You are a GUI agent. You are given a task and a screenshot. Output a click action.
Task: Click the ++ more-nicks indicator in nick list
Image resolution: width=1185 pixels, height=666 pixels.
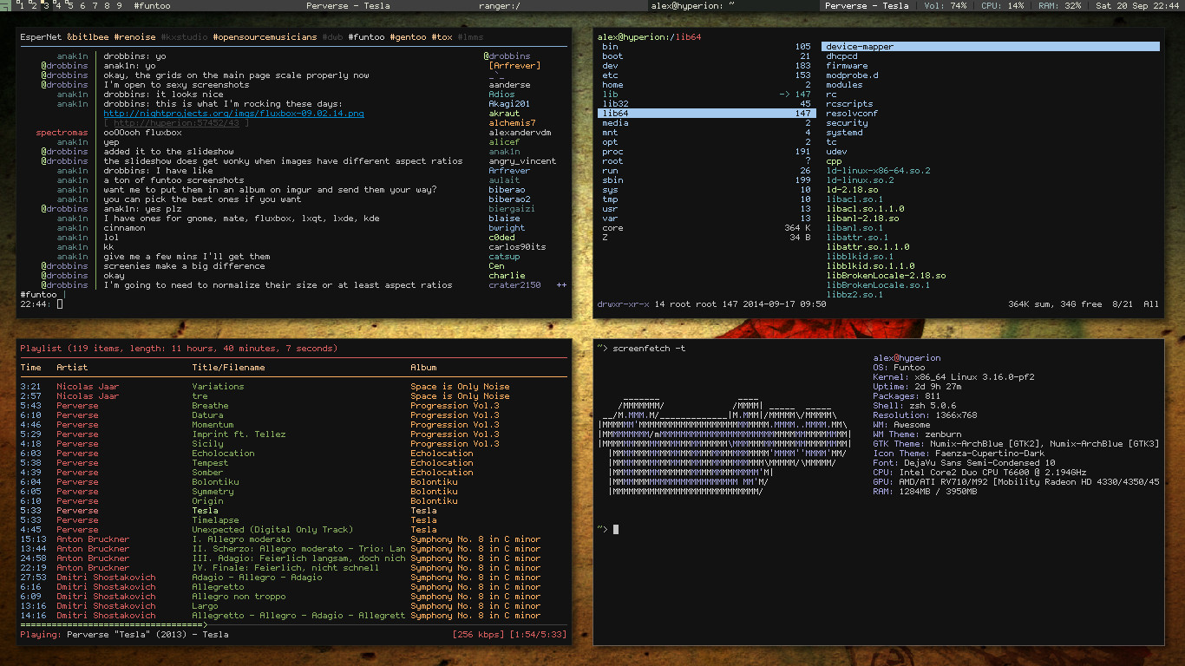coord(561,285)
